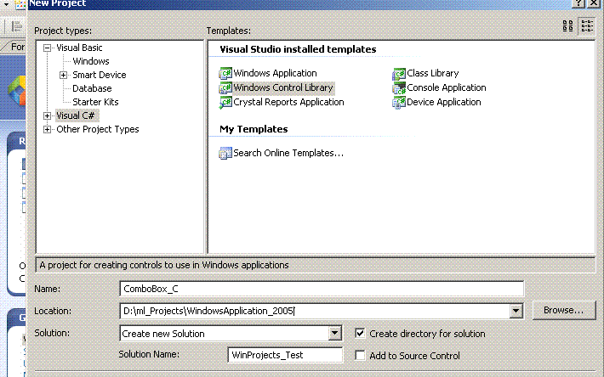Open the Solution dropdown list
Screen dimensions: 604x377
tap(334, 334)
